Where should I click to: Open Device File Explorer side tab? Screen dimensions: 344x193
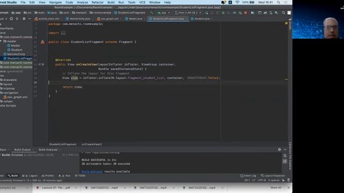click(290, 156)
